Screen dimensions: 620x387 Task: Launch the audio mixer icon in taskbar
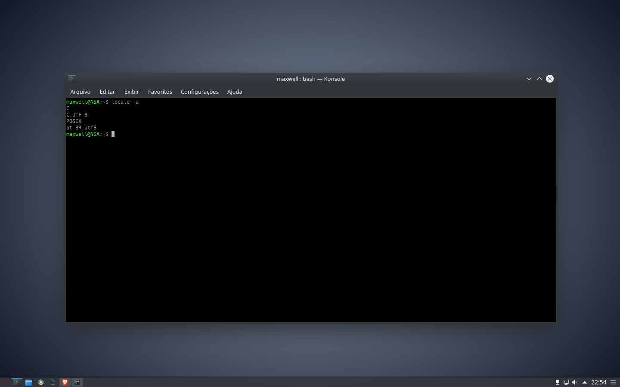(77, 382)
